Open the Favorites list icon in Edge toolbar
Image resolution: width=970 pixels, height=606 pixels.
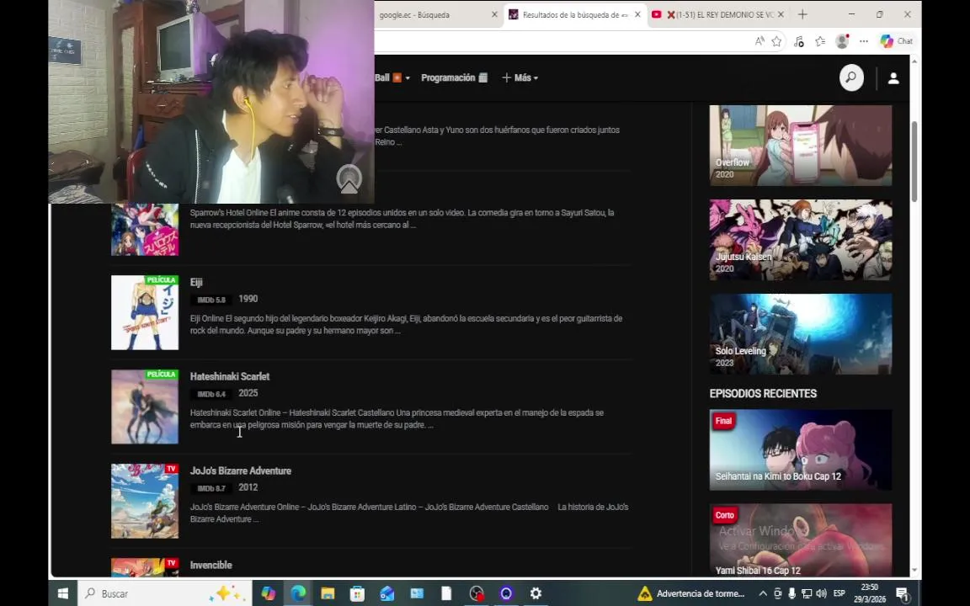(820, 41)
